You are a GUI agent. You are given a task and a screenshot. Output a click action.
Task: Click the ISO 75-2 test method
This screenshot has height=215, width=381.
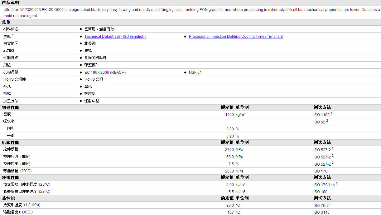tap(321, 206)
